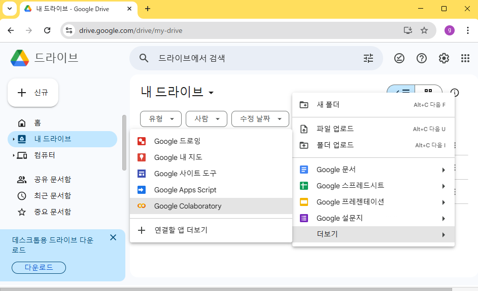The width and height of the screenshot is (478, 291).
Task: Click the search magnifier icon
Action: click(x=144, y=58)
